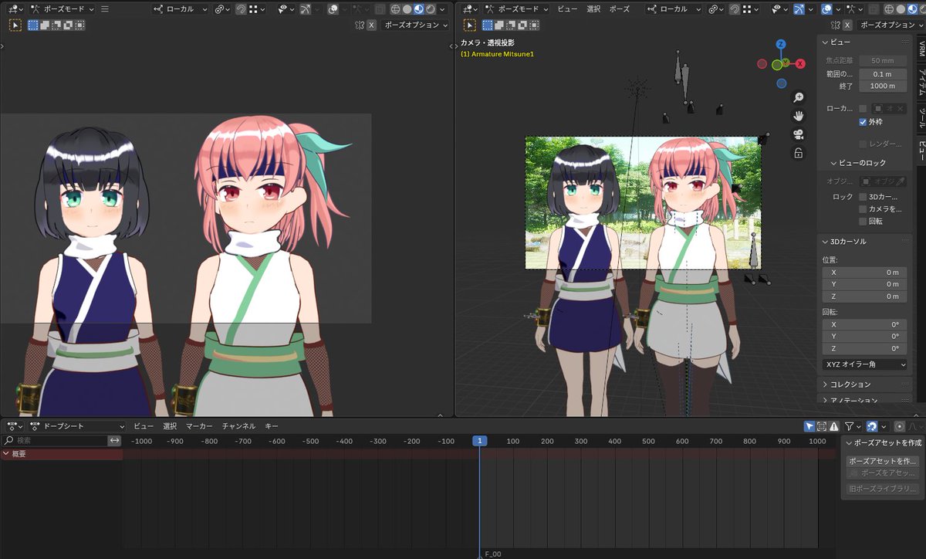Select rendered viewport shading sphere icon
The width and height of the screenshot is (926, 559).
431,8
